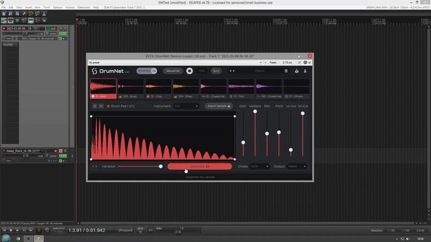Screen dimensions: 431x242
Task: Open the Output dropdown
Action: tap(296, 166)
